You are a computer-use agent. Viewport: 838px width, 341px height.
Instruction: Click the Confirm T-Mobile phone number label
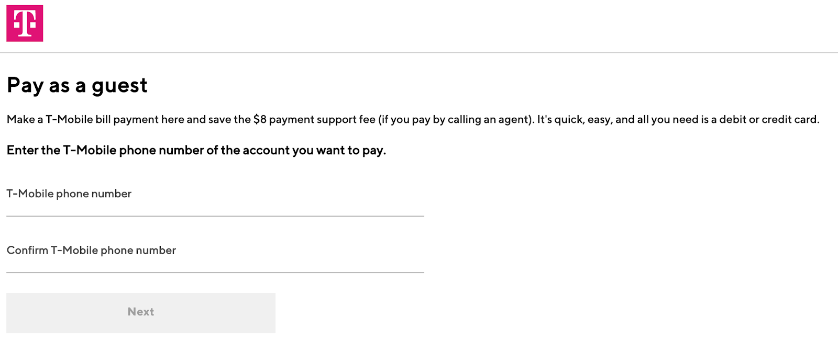coord(91,250)
